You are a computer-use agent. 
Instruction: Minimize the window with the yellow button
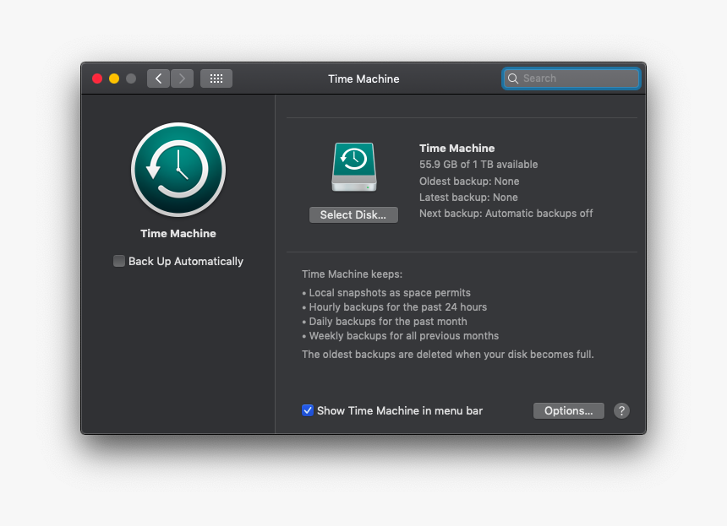click(114, 79)
